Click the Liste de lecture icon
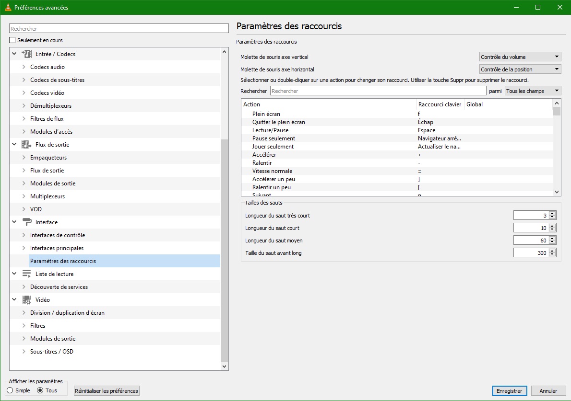The width and height of the screenshot is (571, 401). click(26, 274)
